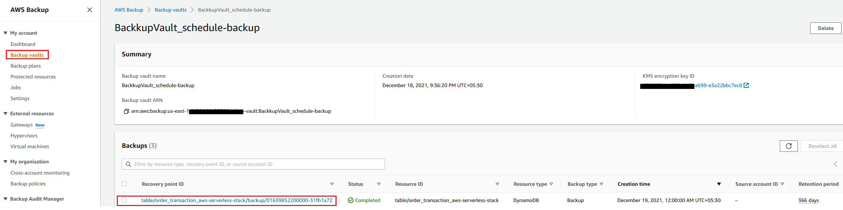Open Hypervisors in sidebar

24,136
